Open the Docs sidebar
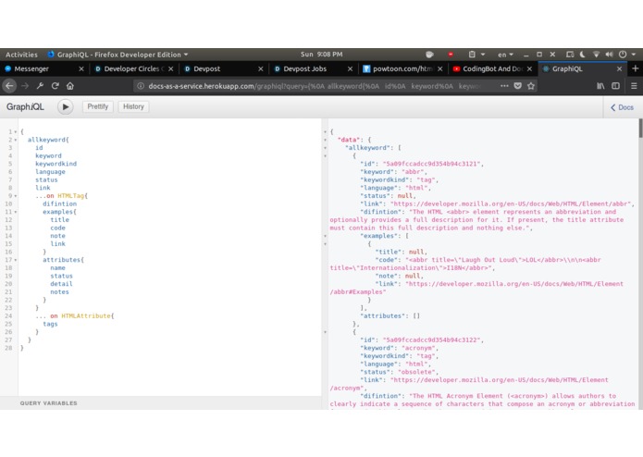 tap(622, 107)
